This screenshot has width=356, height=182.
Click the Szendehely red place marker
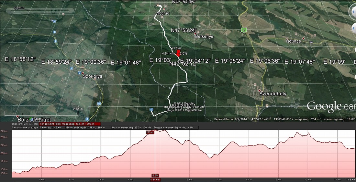pos(259,90)
